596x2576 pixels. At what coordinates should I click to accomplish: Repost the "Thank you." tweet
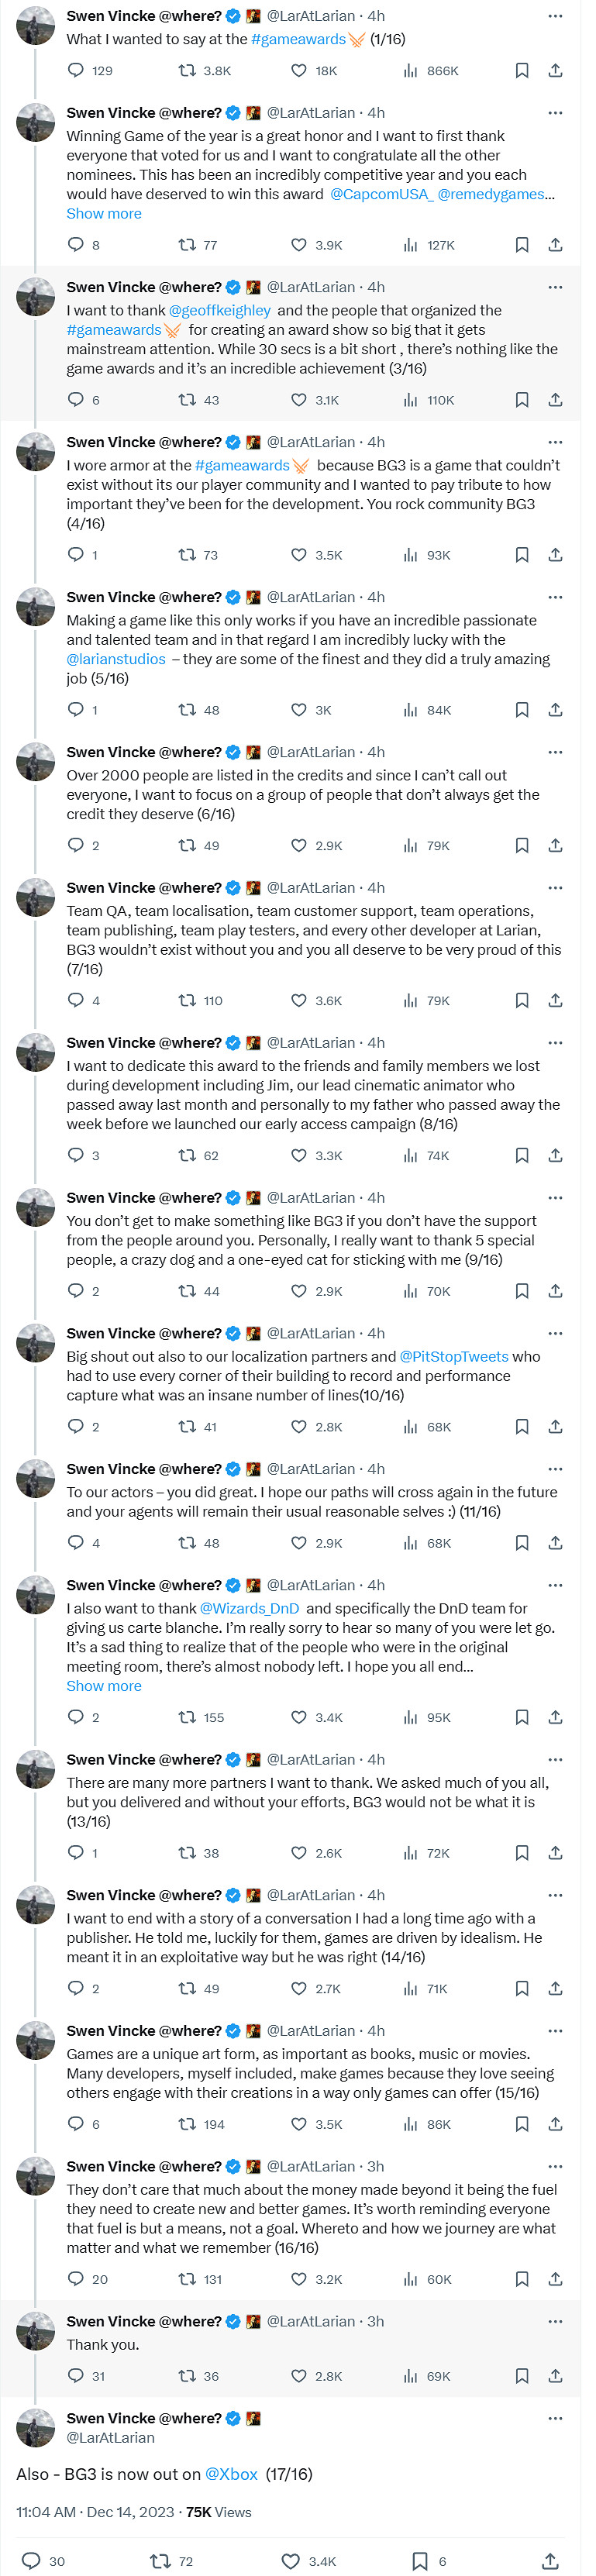pos(187,2376)
